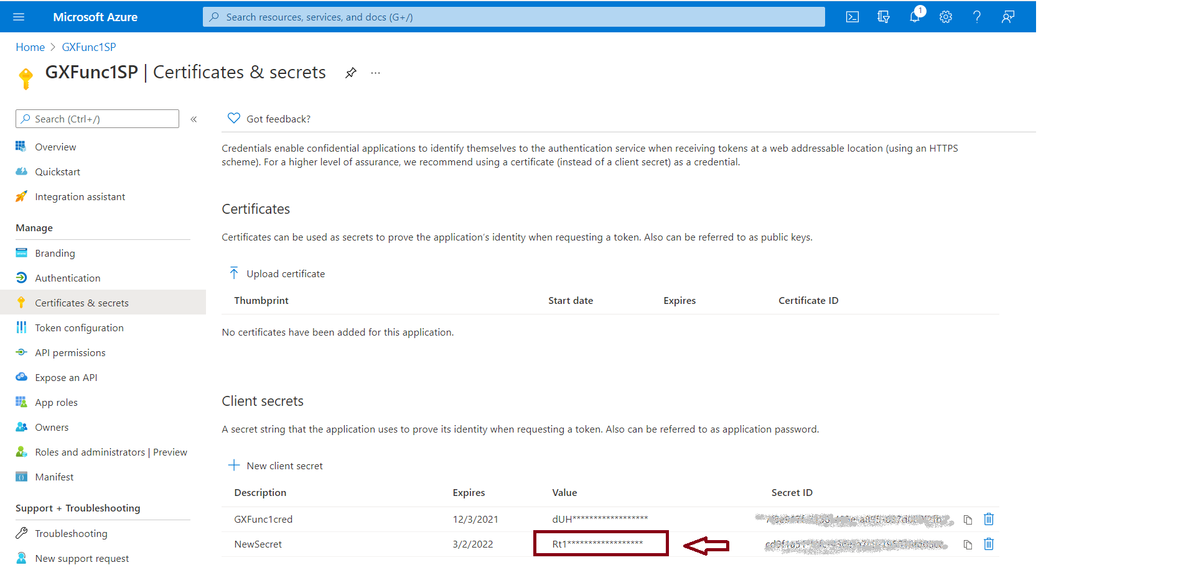This screenshot has height=578, width=1191.
Task: Click the Thumbprint column header
Action: [x=261, y=300]
